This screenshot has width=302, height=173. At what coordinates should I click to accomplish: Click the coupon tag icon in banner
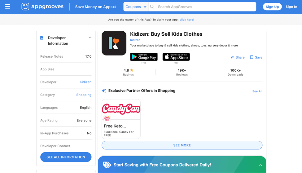107,165
